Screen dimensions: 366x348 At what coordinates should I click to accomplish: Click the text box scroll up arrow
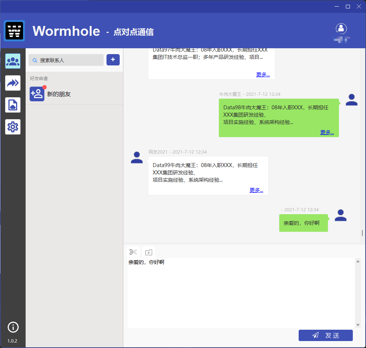(x=358, y=261)
